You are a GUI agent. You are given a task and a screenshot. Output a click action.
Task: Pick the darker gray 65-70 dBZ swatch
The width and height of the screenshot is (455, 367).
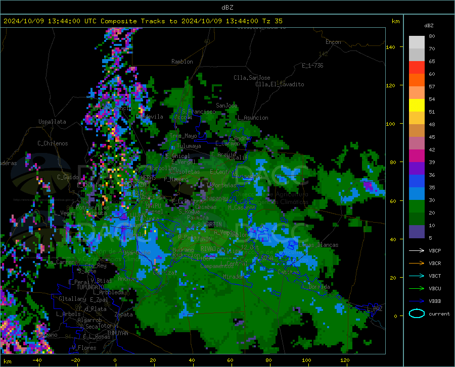(x=417, y=55)
